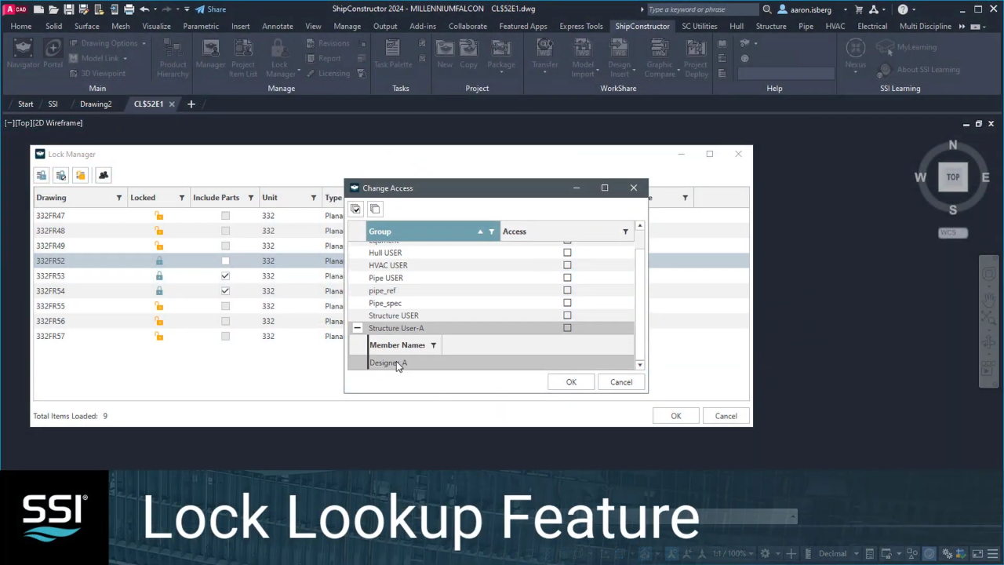1004x565 pixels.
Task: Click the Project Deploy icon
Action: pyautogui.click(x=696, y=59)
